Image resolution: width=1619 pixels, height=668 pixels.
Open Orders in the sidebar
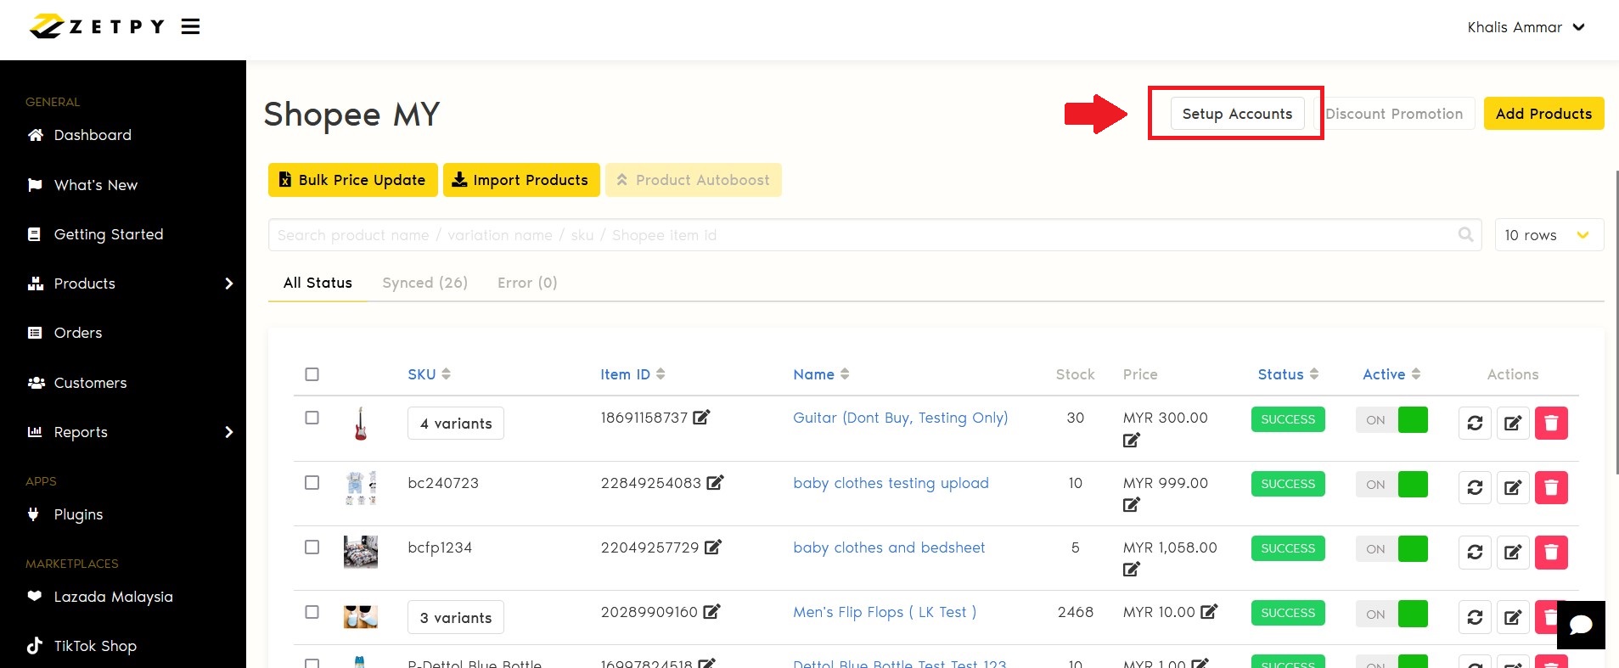pyautogui.click(x=77, y=333)
